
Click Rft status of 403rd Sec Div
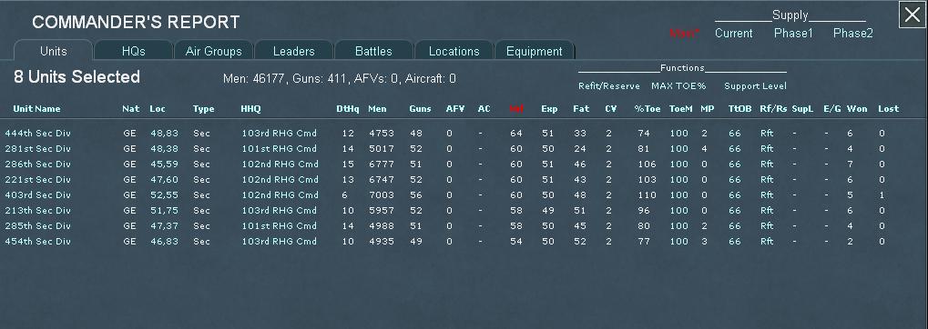(x=767, y=194)
